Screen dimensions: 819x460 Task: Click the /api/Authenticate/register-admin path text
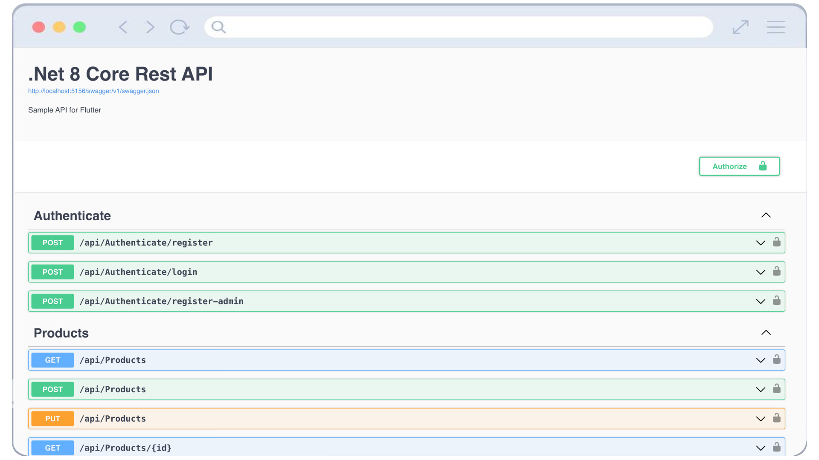[162, 302]
